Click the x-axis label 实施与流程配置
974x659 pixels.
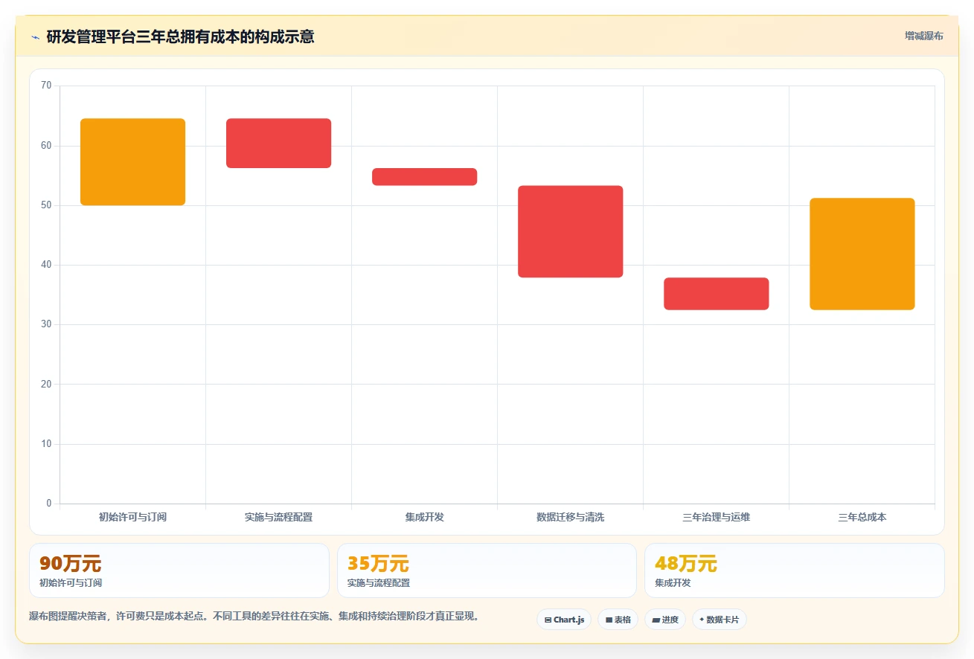[278, 517]
